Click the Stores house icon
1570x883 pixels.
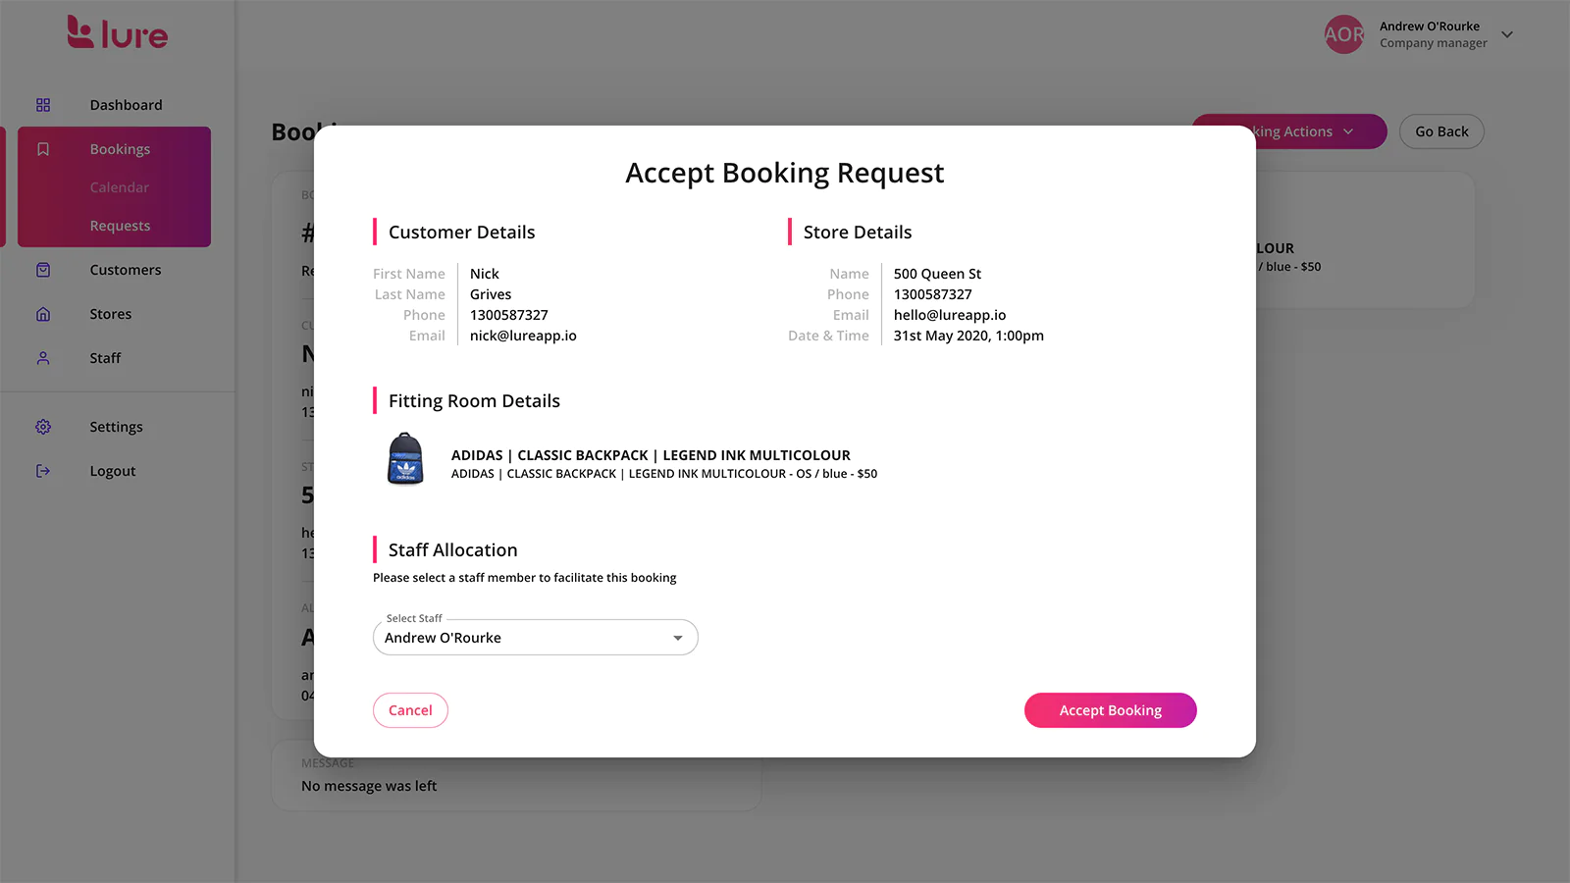(x=43, y=314)
